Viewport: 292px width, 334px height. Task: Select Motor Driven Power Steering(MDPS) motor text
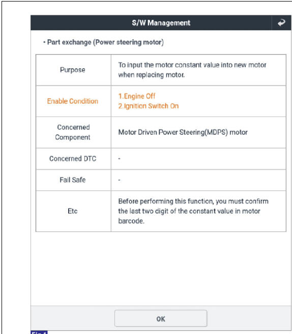[x=183, y=132]
